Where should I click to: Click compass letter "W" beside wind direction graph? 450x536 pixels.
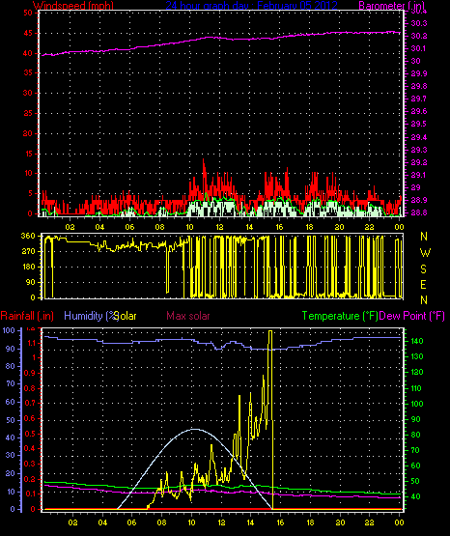(425, 253)
